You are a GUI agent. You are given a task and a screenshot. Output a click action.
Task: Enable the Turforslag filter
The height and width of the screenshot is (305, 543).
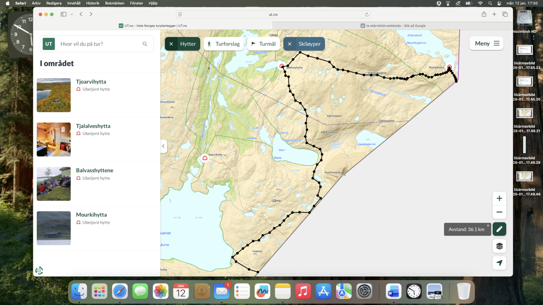click(223, 44)
